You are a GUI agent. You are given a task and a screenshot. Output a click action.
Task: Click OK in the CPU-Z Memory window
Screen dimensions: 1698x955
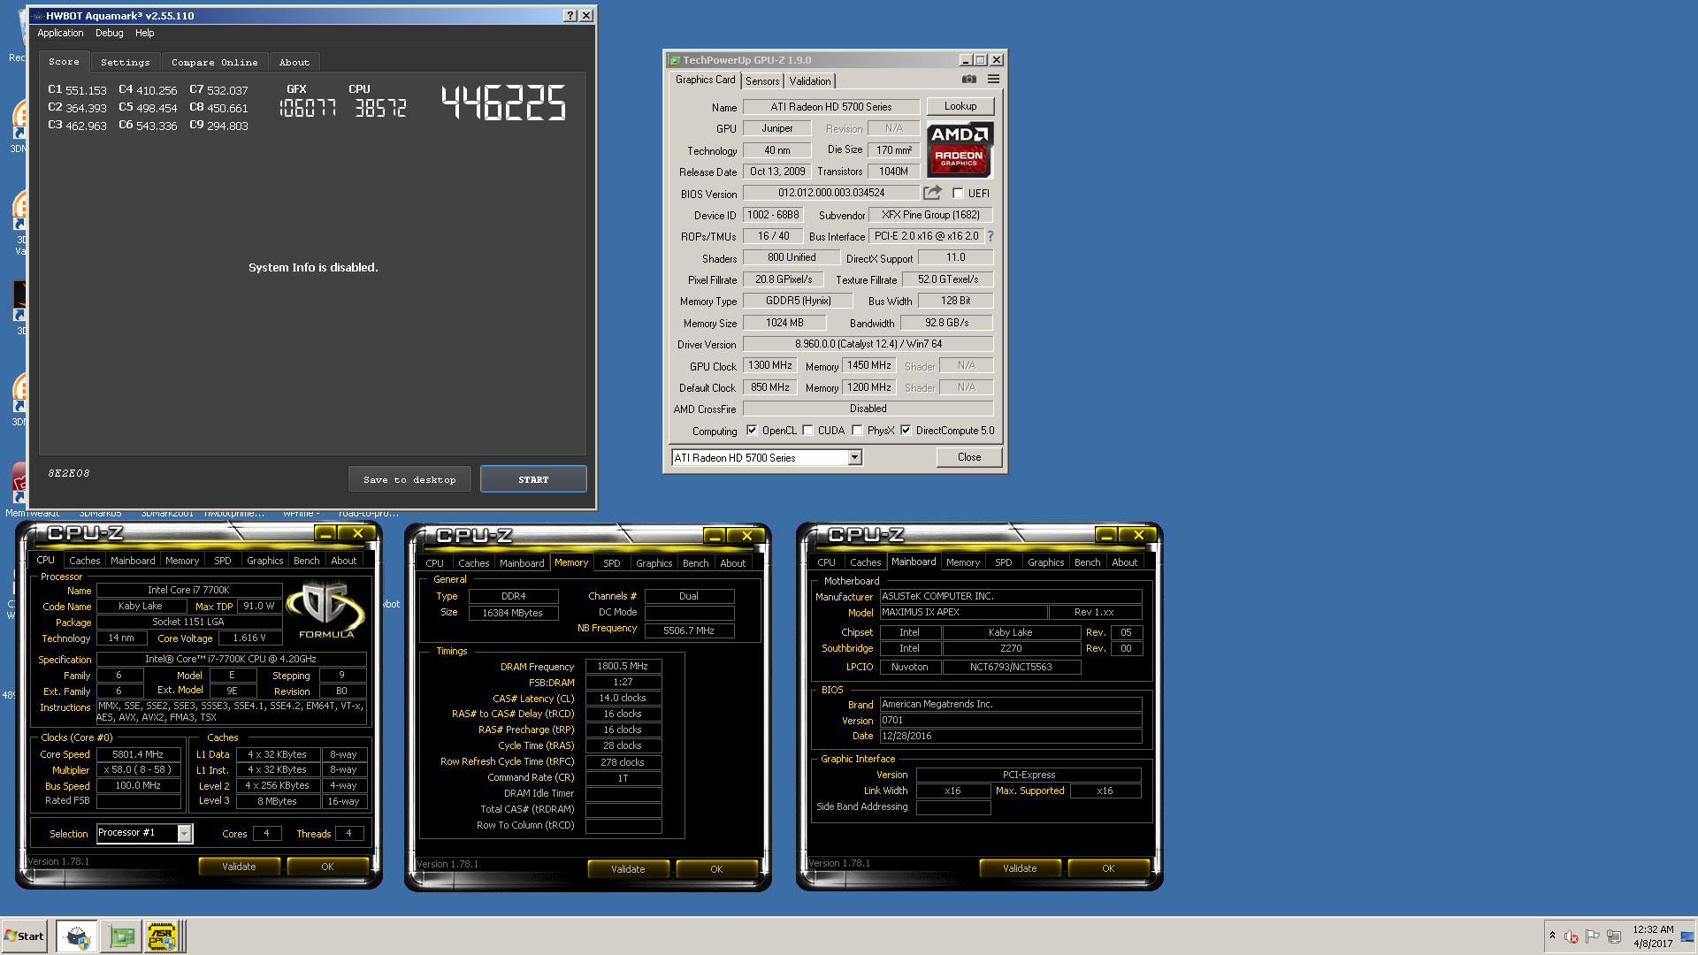point(716,869)
